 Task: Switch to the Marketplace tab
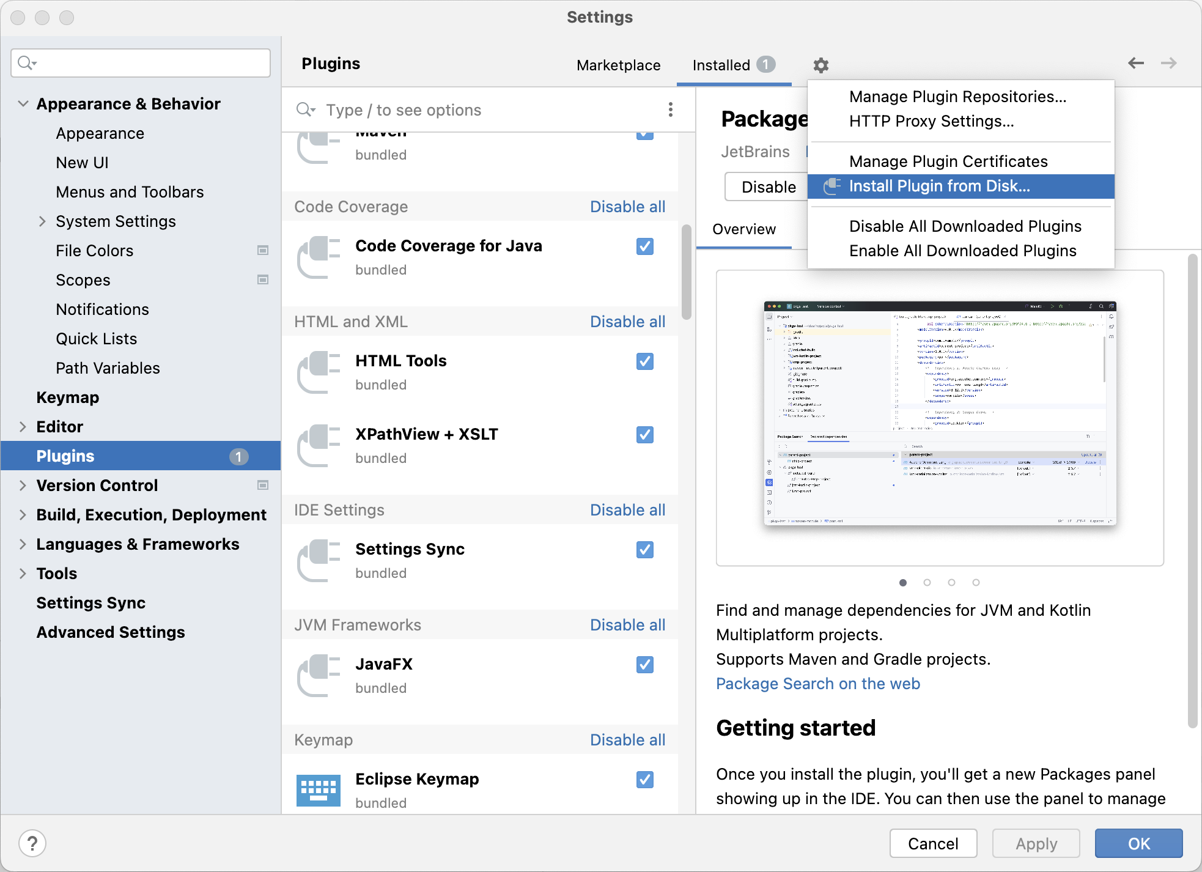tap(618, 65)
